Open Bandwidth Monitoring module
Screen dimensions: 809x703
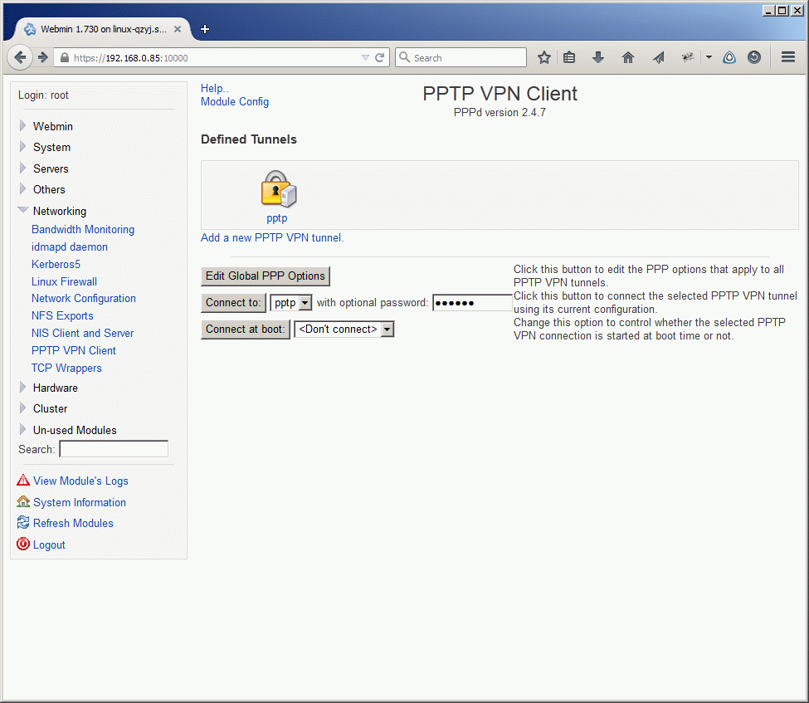(x=83, y=229)
